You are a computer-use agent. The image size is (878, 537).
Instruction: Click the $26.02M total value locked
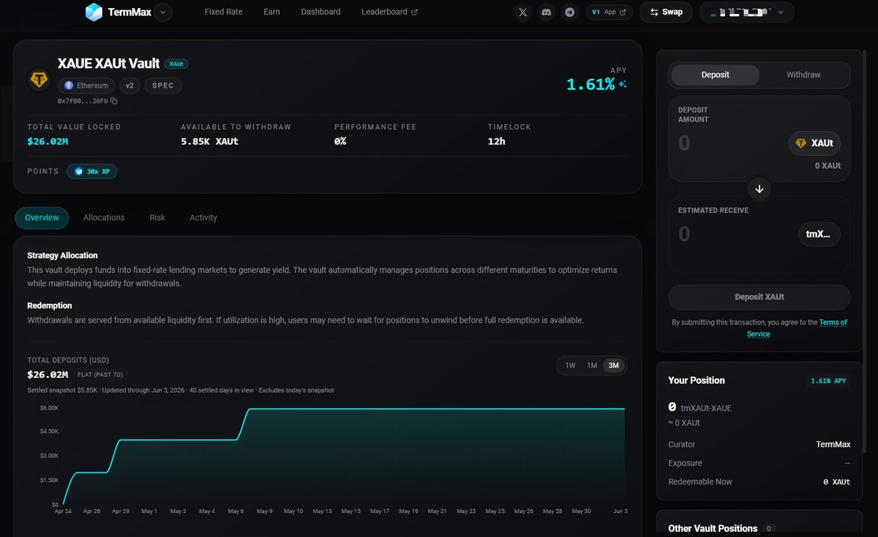coord(48,141)
